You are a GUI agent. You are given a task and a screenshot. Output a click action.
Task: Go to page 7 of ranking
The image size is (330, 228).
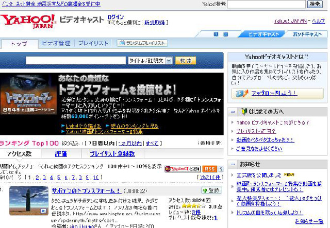click(x=73, y=178)
